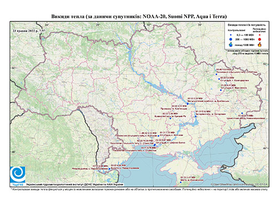Click the blue flame icon in legend

231,44
